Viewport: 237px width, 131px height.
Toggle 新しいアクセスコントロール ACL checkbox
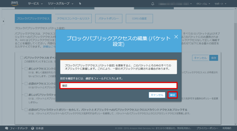(x=26, y=69)
